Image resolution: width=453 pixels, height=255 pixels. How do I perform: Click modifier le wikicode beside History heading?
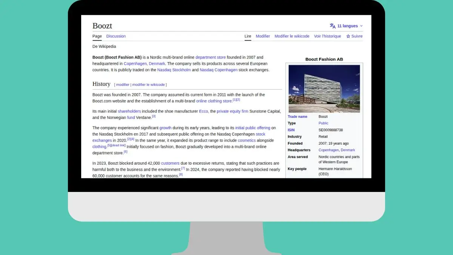(148, 85)
